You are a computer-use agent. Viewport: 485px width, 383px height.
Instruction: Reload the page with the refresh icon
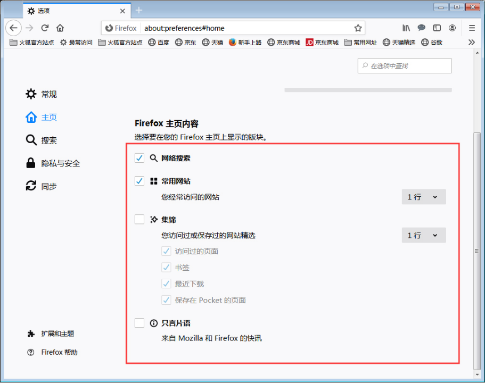pyautogui.click(x=45, y=28)
